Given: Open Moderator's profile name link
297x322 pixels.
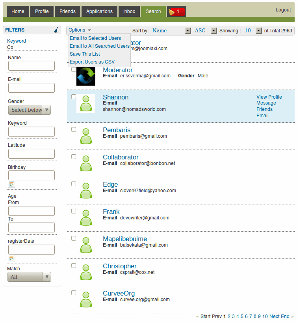Looking at the screenshot, I should (x=118, y=70).
